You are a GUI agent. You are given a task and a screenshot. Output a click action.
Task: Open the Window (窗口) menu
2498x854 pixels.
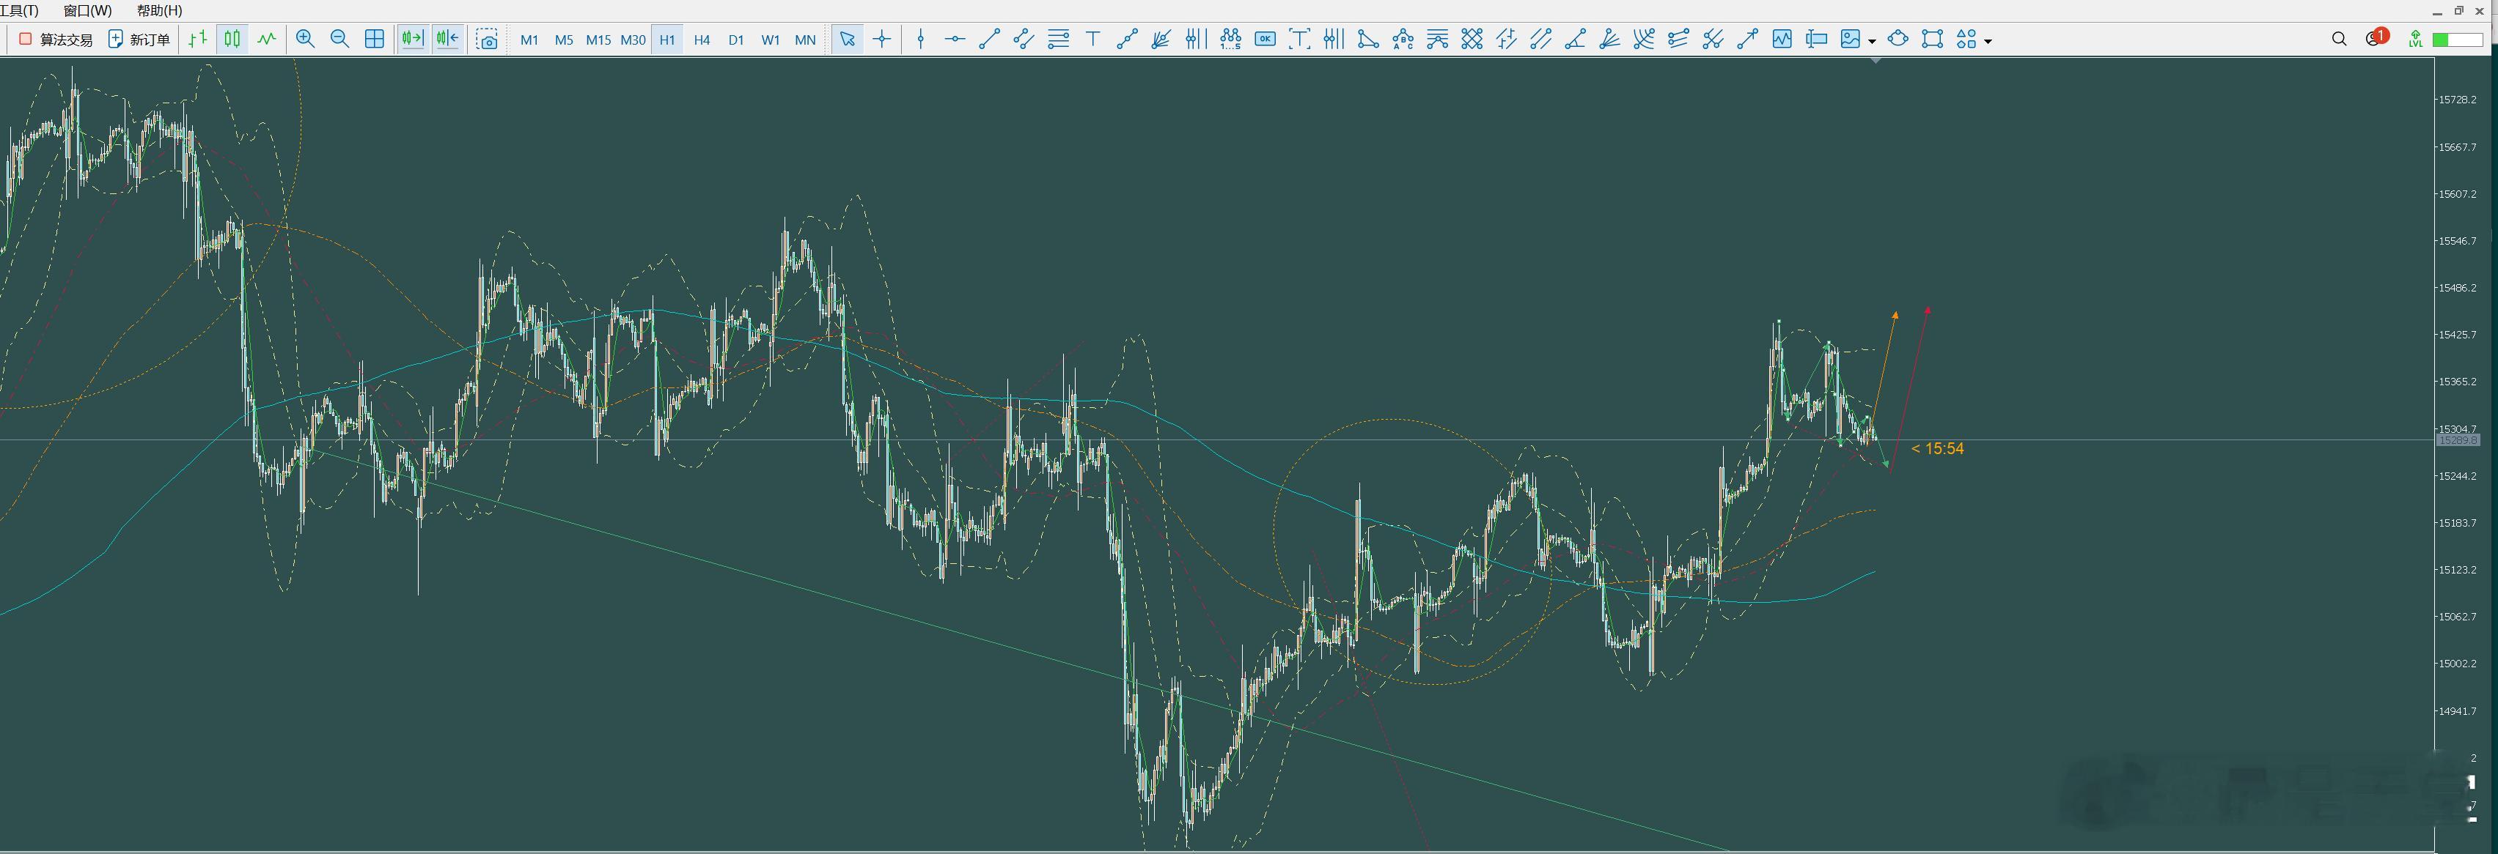[87, 11]
